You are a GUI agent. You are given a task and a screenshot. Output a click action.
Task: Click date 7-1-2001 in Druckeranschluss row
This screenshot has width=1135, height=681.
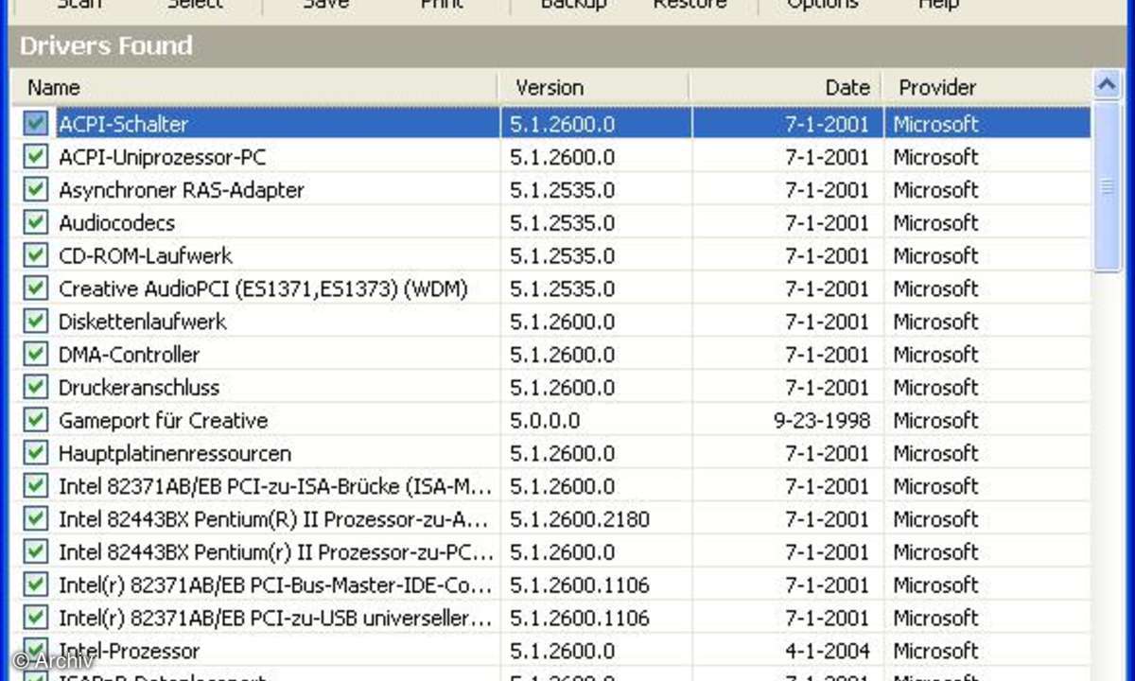pyautogui.click(x=828, y=388)
